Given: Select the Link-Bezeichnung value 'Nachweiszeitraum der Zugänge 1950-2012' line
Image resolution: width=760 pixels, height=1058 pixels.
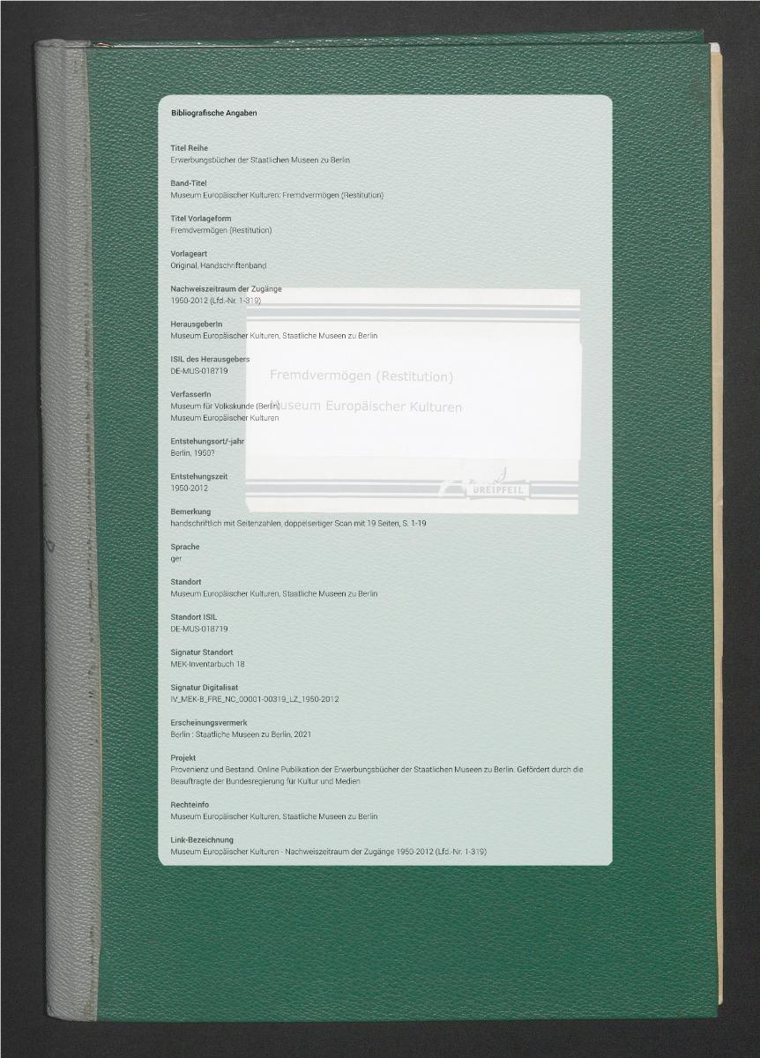Looking at the screenshot, I should pyautogui.click(x=328, y=852).
